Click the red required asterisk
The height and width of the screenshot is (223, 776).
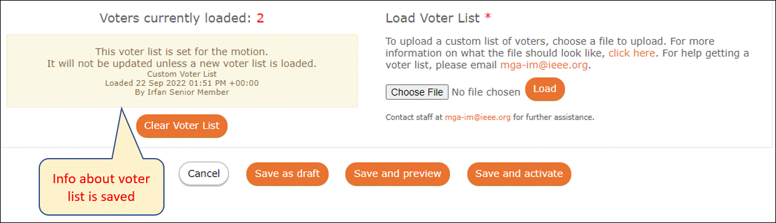(x=486, y=17)
